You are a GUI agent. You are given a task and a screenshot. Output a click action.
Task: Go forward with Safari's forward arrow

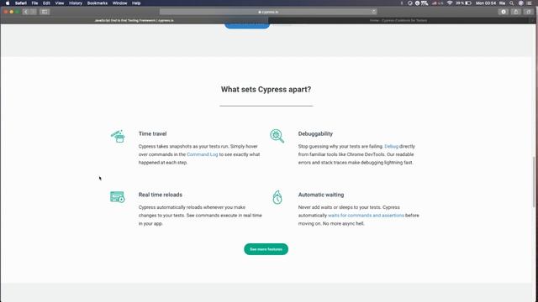point(34,12)
